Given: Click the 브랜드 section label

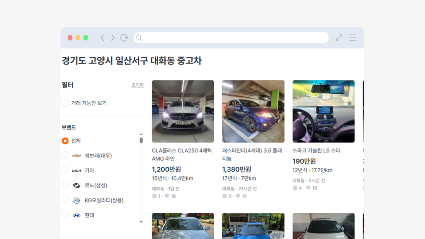Looking at the screenshot, I should [69, 127].
